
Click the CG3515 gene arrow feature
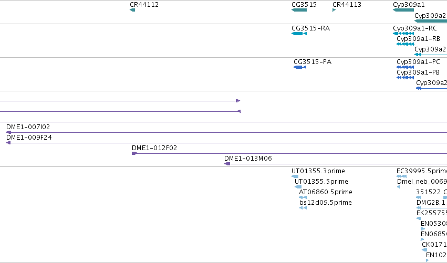click(299, 10)
